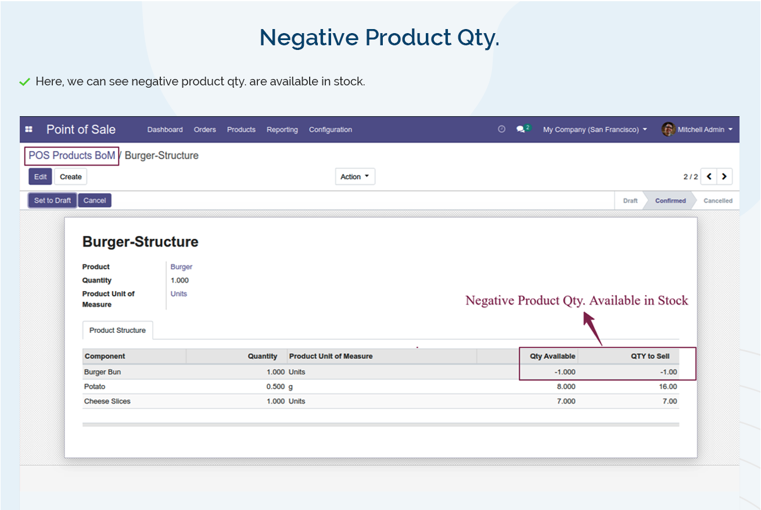761x510 pixels.
Task: Select the Cancelled status stage
Action: (x=718, y=200)
